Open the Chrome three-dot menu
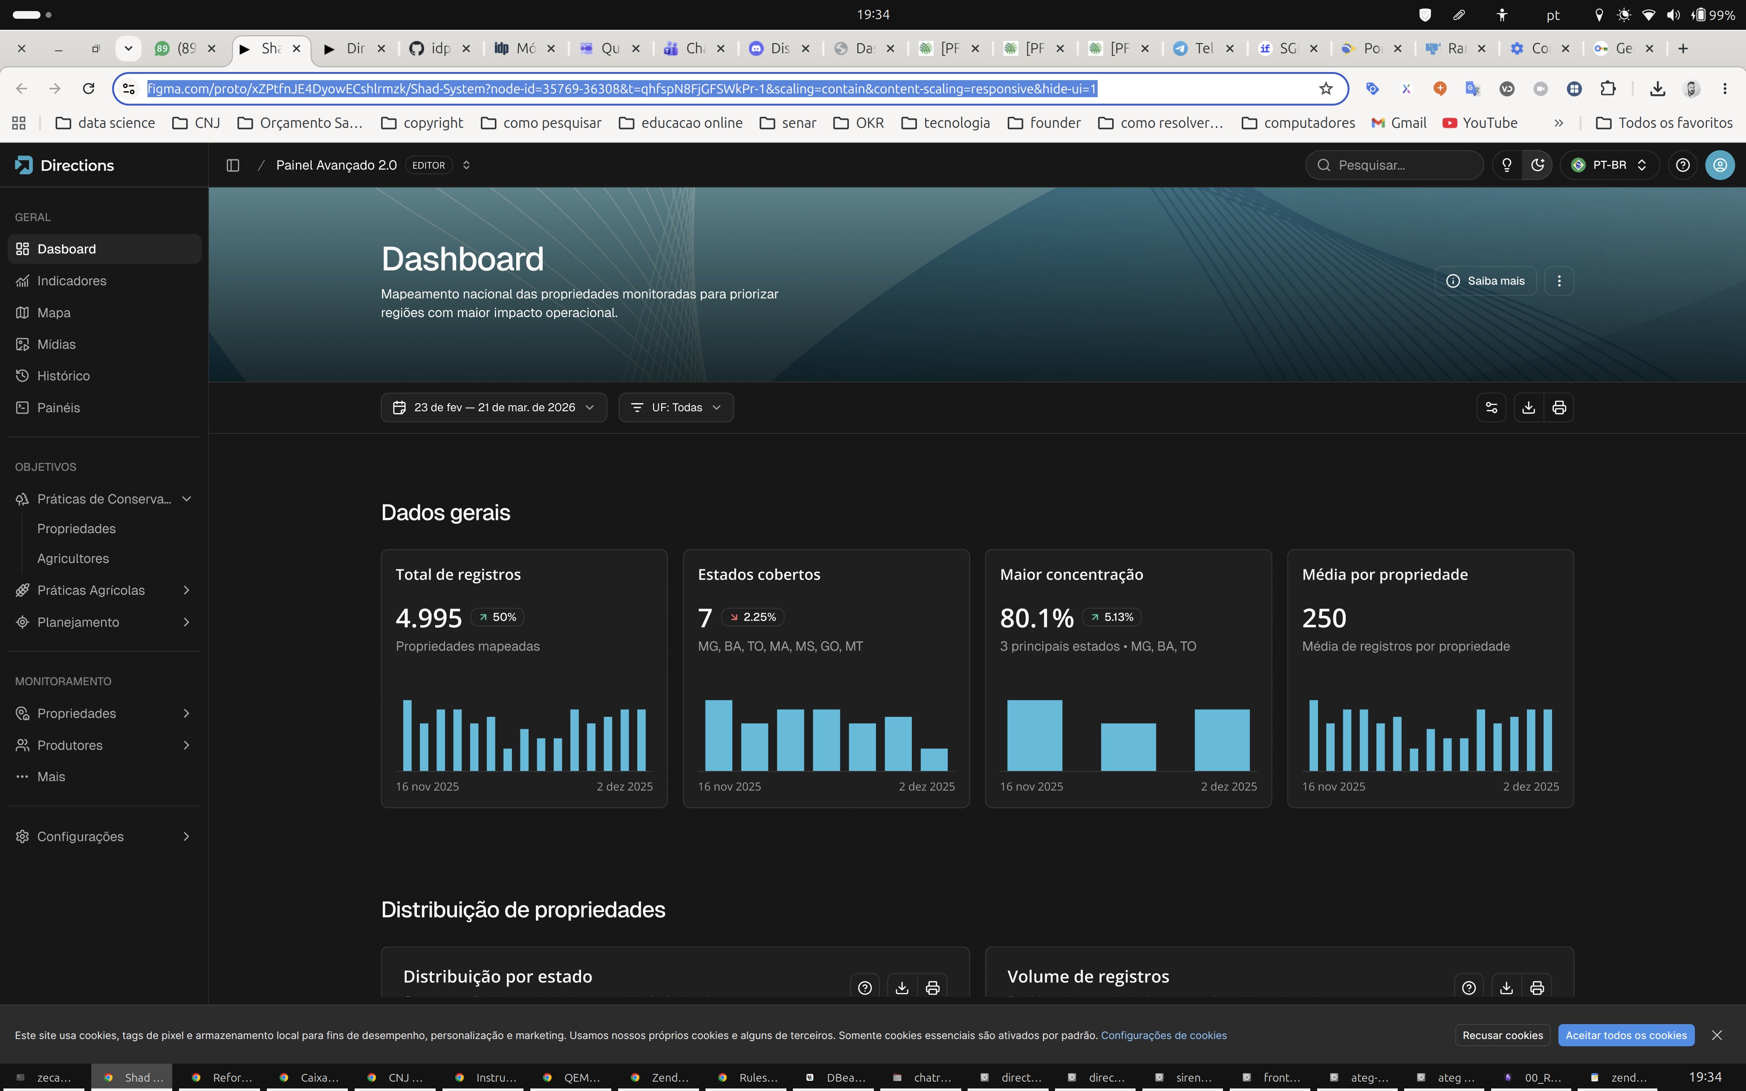The height and width of the screenshot is (1091, 1746). point(1725,89)
